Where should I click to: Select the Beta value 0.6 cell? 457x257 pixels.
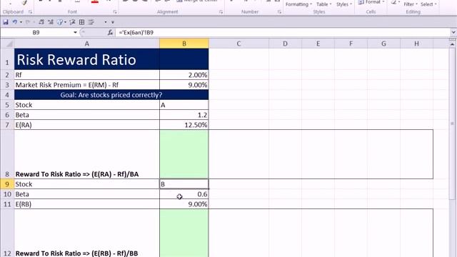click(184, 194)
